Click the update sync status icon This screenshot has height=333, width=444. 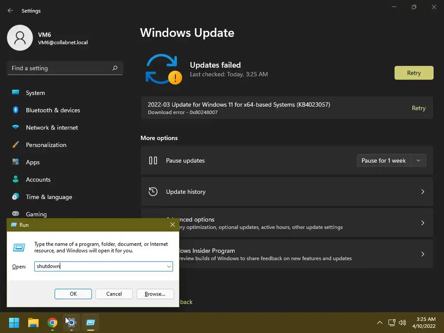tap(163, 69)
